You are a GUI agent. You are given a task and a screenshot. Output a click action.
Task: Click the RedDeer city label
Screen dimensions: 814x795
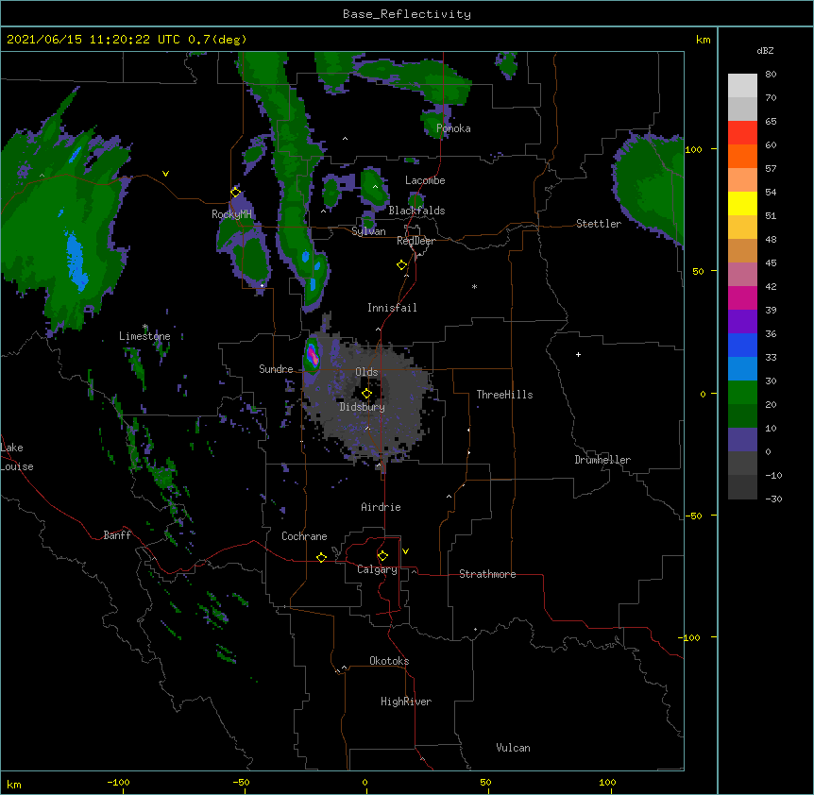pyautogui.click(x=415, y=241)
